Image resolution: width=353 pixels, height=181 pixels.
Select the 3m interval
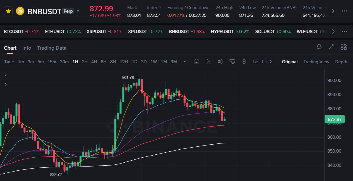pos(31,62)
